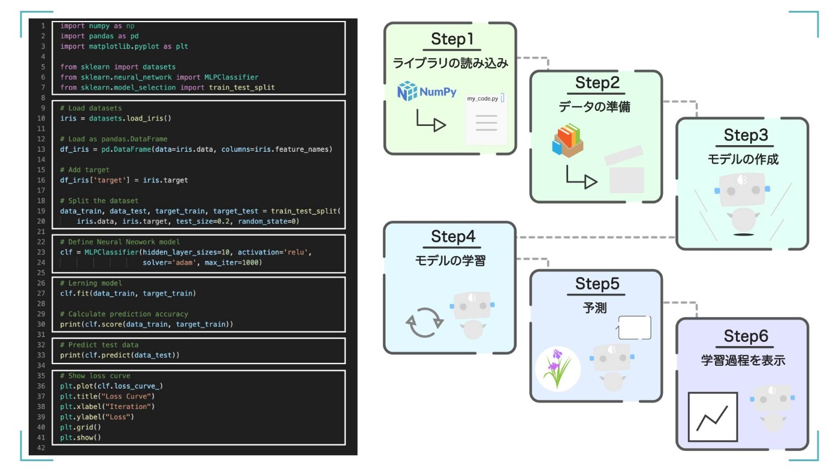Viewport: 839px width, 472px height.
Task: Click the MLPClassifier import line
Action: click(x=159, y=77)
